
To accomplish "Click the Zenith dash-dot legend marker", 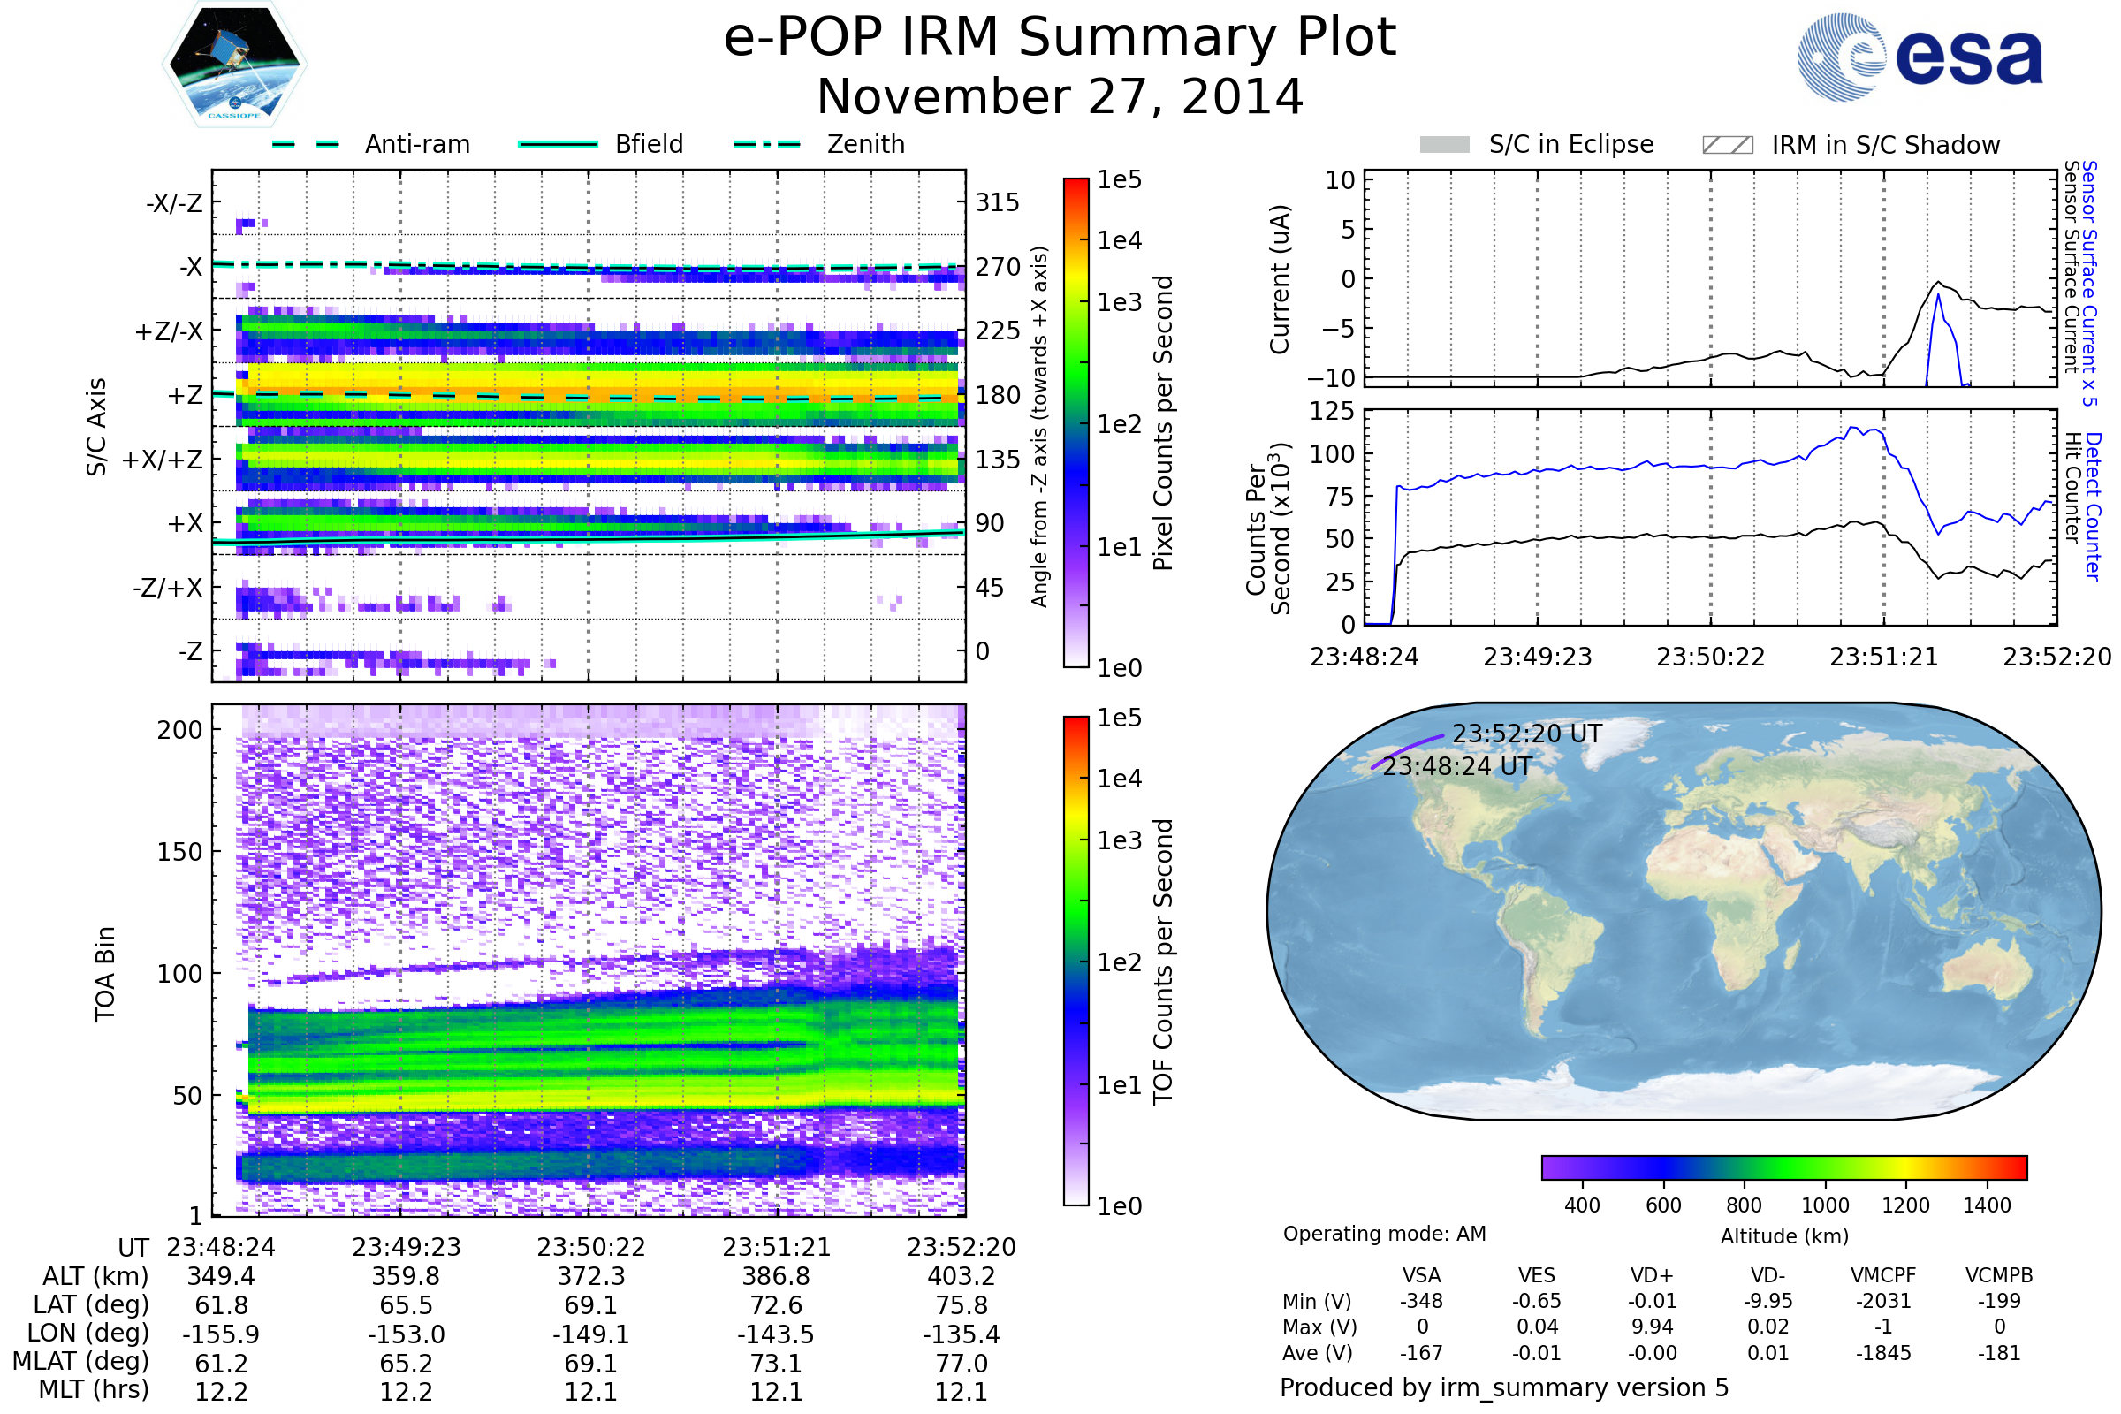I will [x=767, y=144].
